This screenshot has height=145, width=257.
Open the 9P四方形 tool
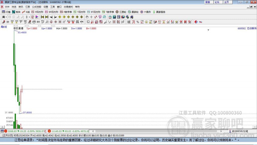coord(52,12)
